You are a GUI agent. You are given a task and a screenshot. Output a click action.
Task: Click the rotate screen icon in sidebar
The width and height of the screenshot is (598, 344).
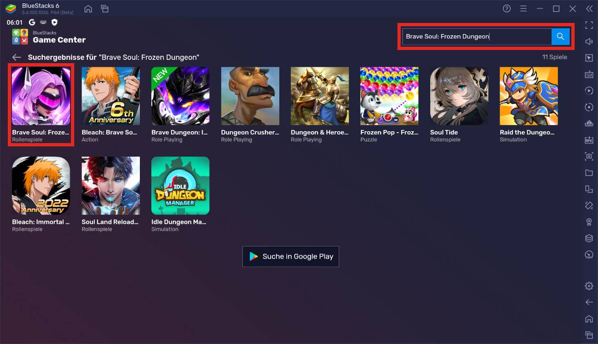589,189
